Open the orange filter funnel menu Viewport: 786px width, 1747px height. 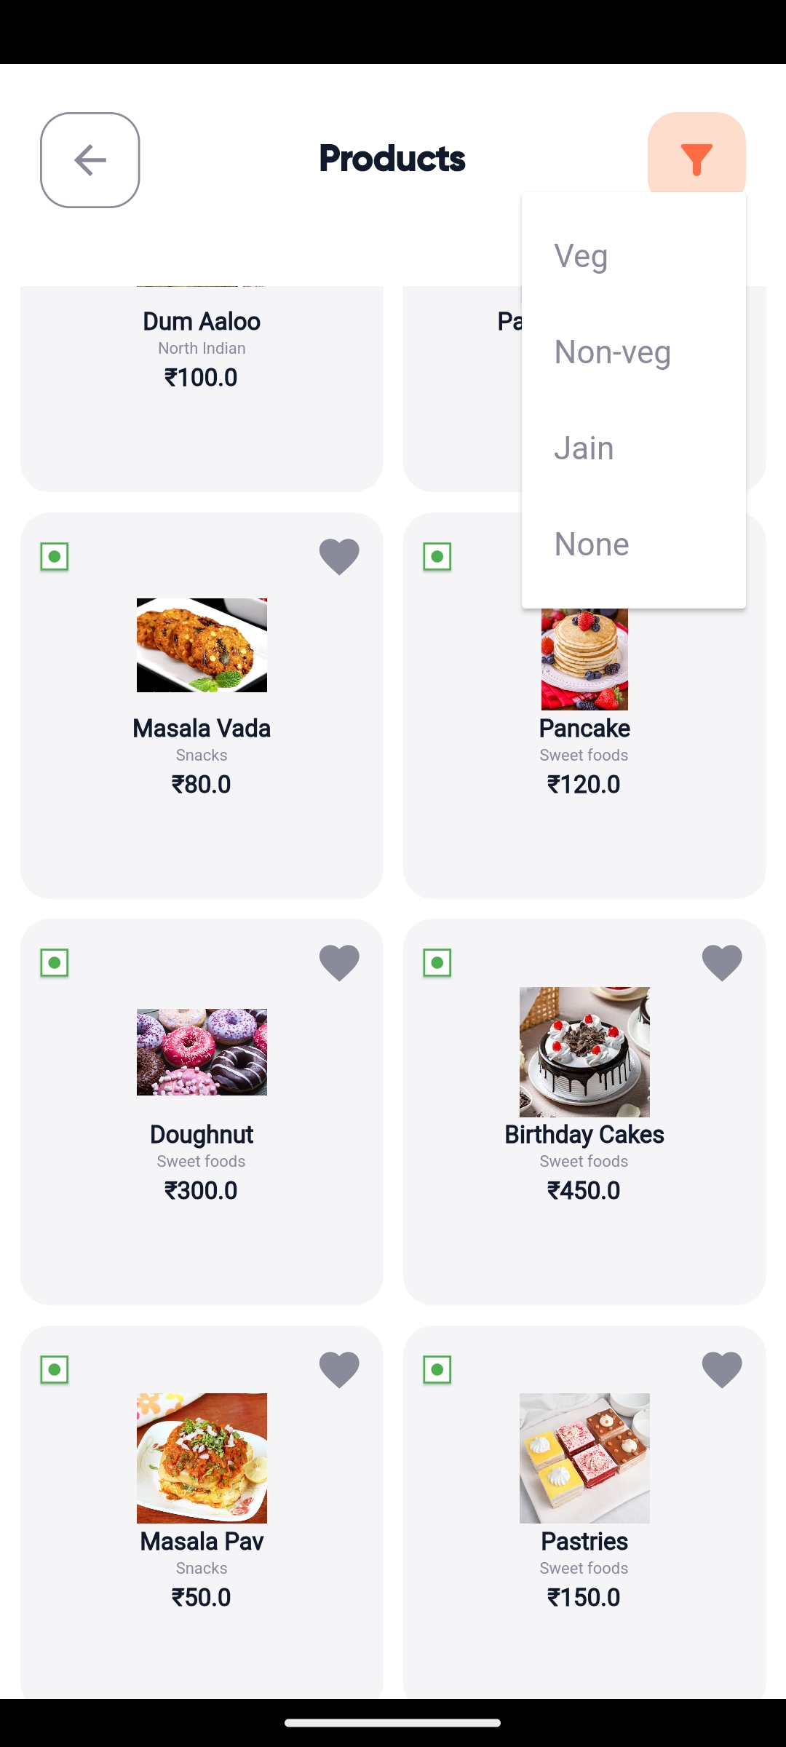tap(696, 157)
